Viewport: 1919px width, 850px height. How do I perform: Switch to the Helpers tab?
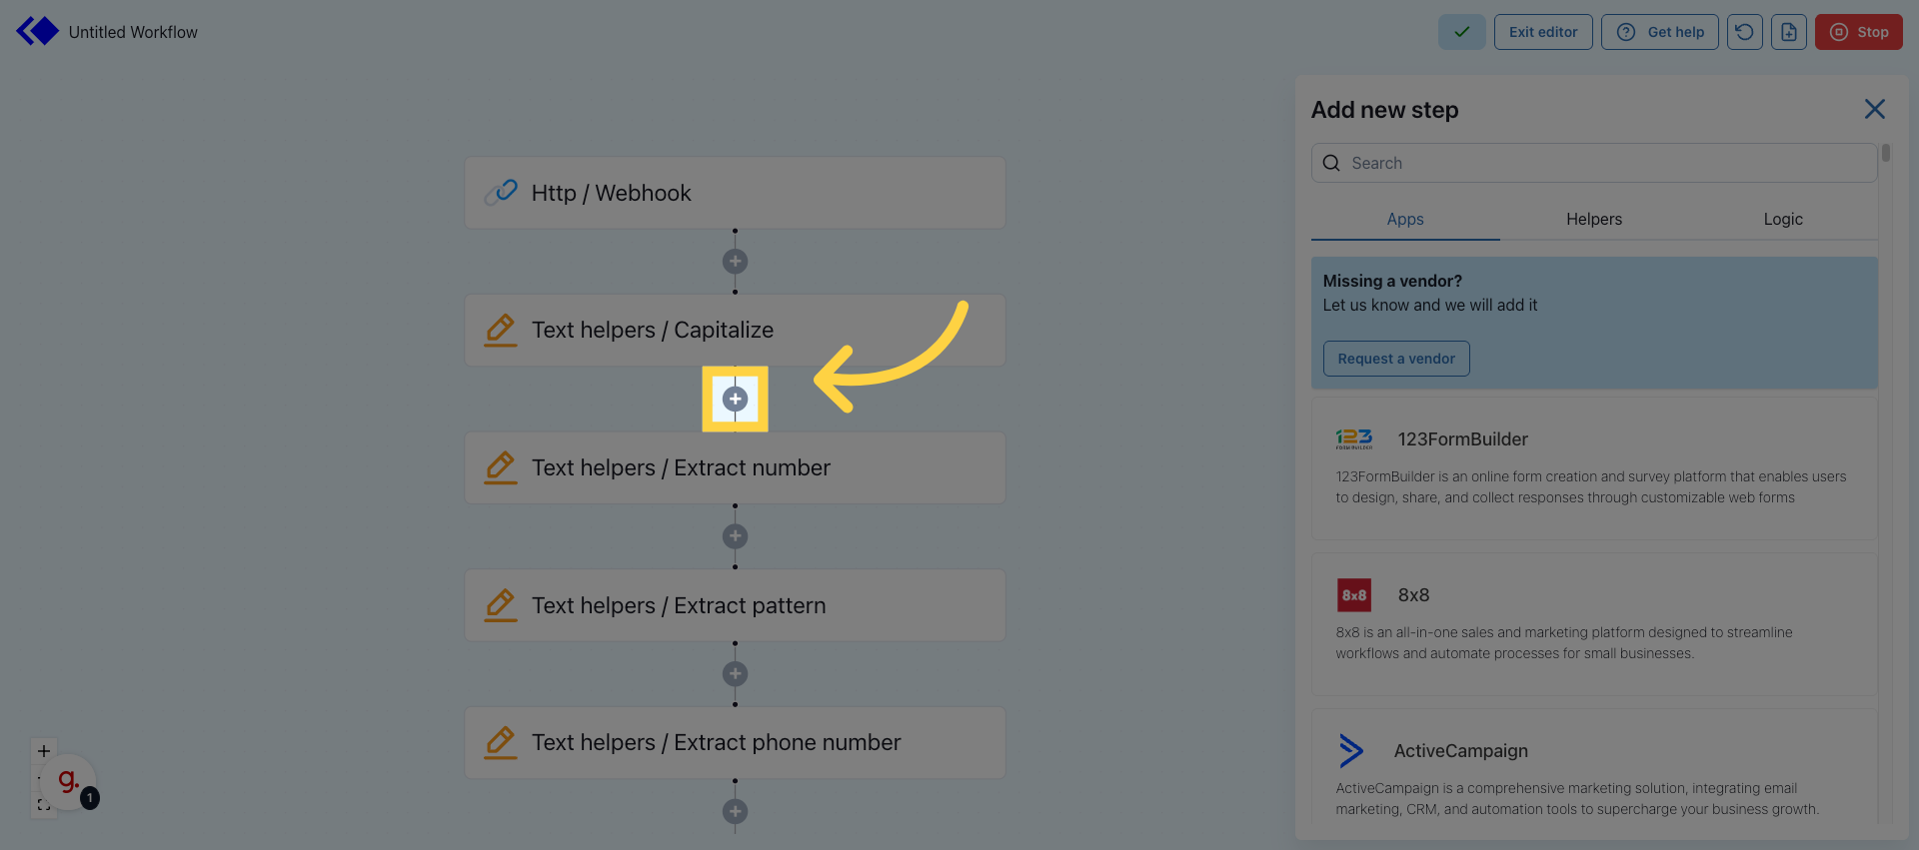click(1593, 219)
